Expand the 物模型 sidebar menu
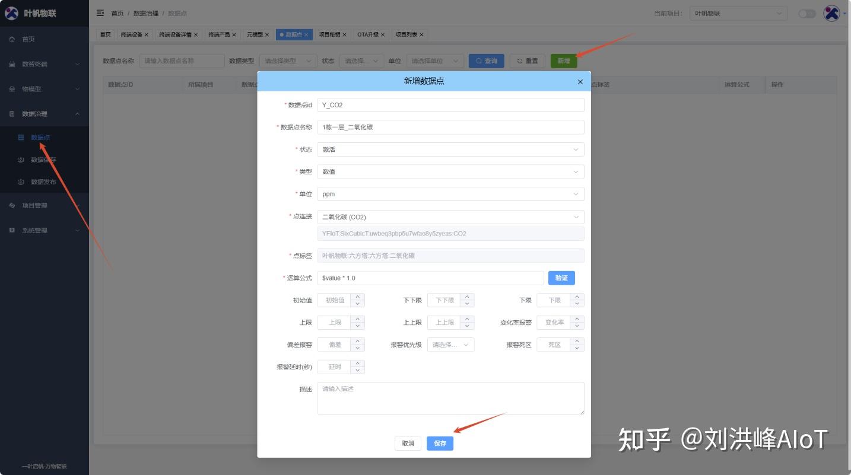The width and height of the screenshot is (851, 475). 45,89
